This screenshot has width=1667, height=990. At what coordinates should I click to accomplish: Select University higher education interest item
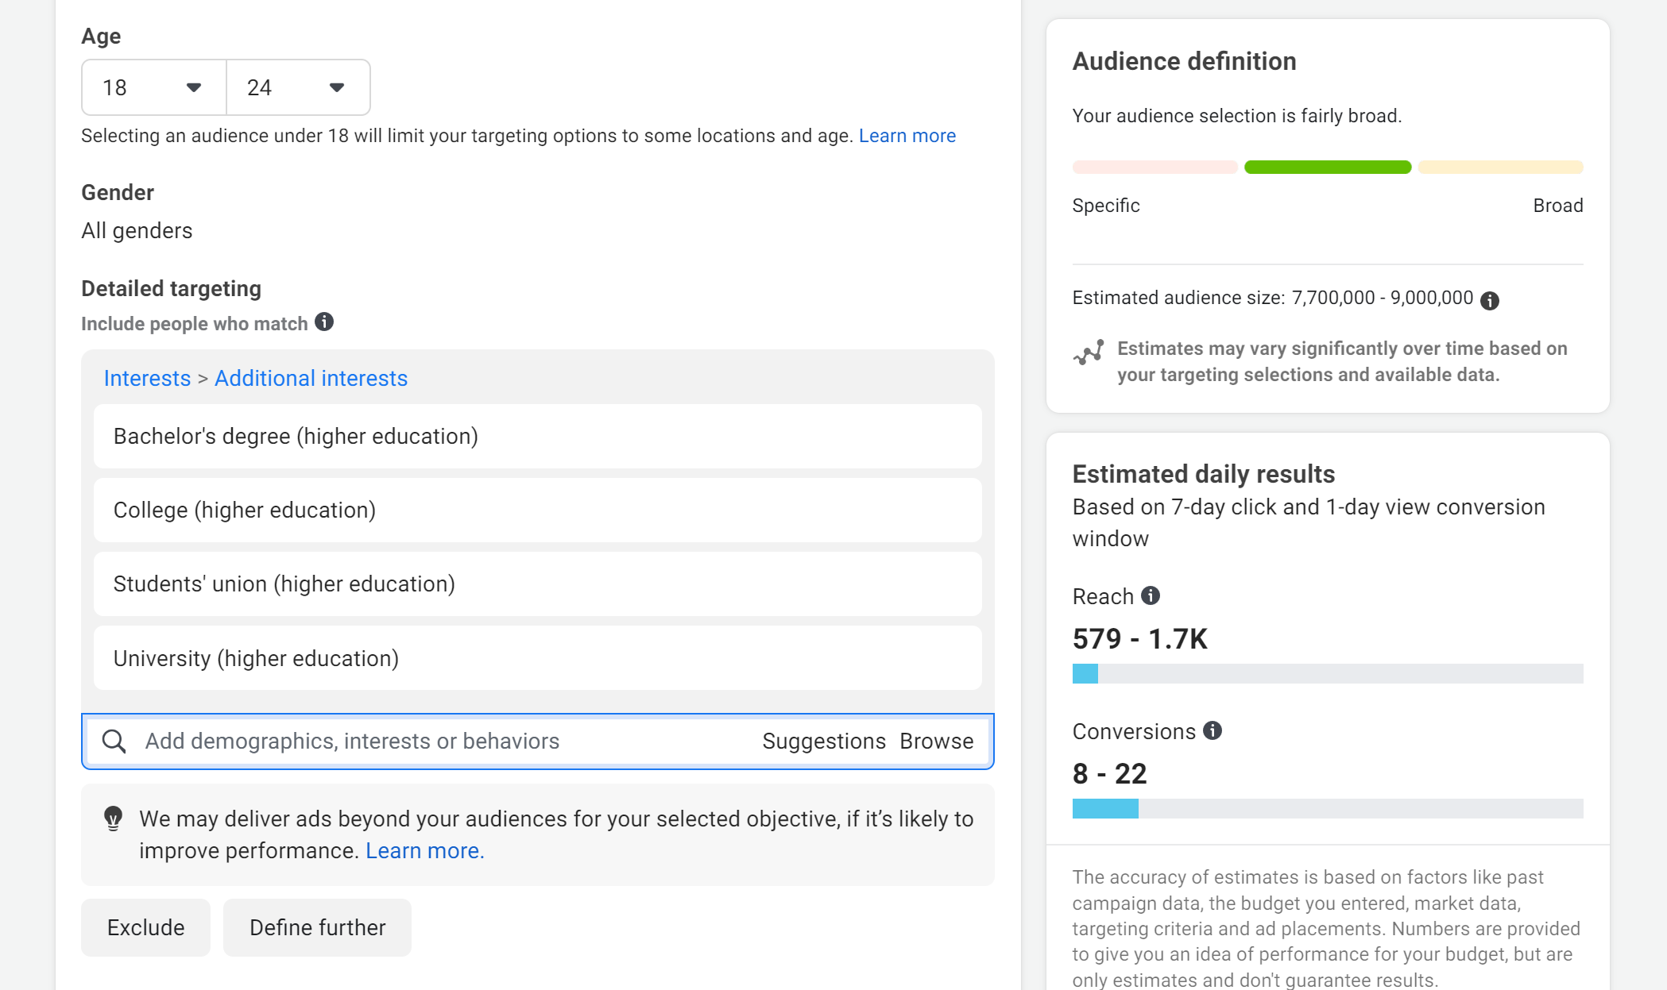tap(538, 657)
